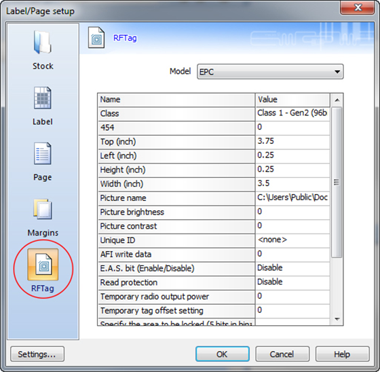Screen dimensions: 380x372
Task: Click the Settings... button
Action: [x=37, y=354]
